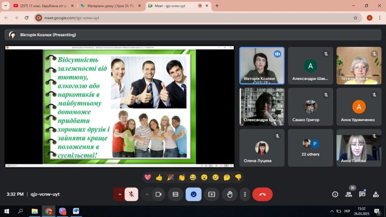Turn on closed captions

tap(175, 194)
